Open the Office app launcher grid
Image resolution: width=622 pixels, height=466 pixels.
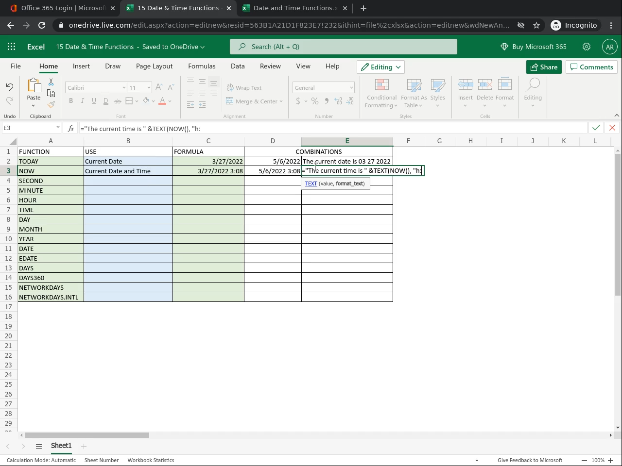[x=12, y=47]
